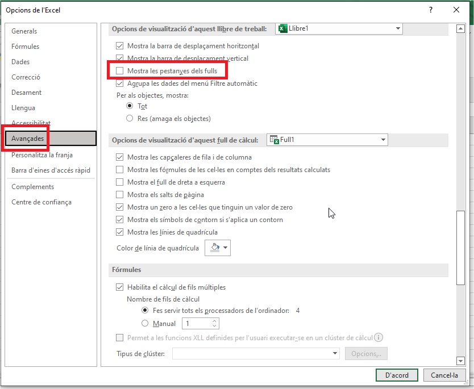
Task: Toggle Mostra els símbols de contorn
Action: (x=120, y=220)
